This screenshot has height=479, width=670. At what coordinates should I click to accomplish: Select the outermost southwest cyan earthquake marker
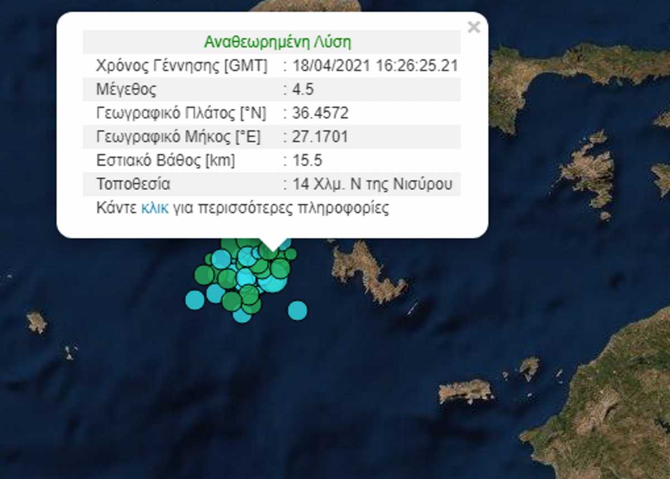point(195,300)
